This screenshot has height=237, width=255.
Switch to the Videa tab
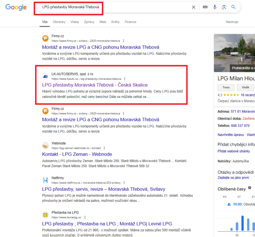coord(74,22)
